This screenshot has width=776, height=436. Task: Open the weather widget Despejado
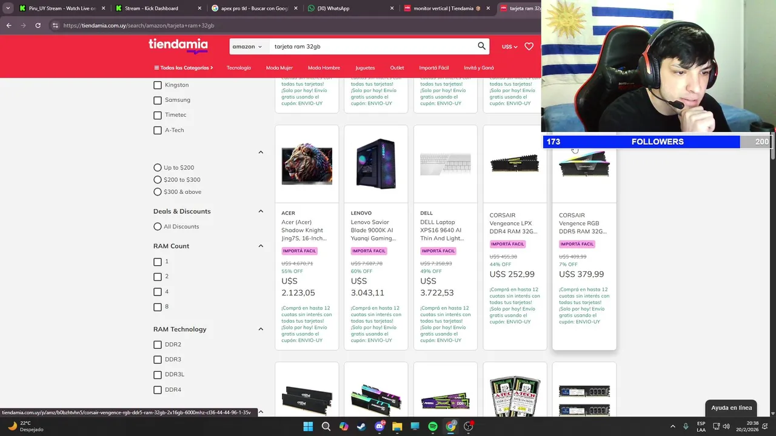24,426
